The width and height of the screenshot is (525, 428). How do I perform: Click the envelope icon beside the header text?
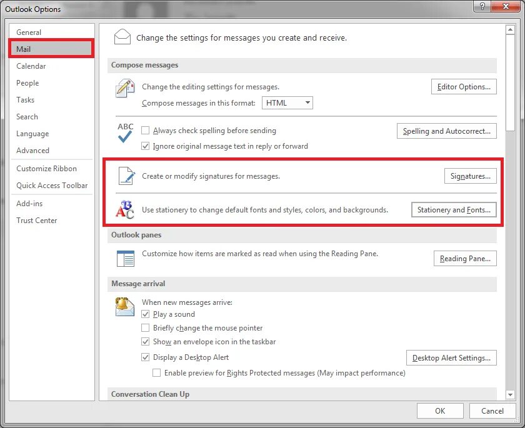(122, 37)
